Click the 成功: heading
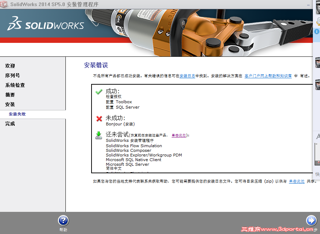Screen dimensions: 320x234 coord(113,91)
